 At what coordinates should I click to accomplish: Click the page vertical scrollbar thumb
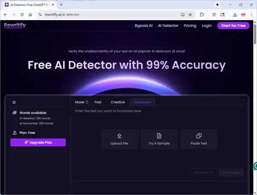[x=255, y=34]
